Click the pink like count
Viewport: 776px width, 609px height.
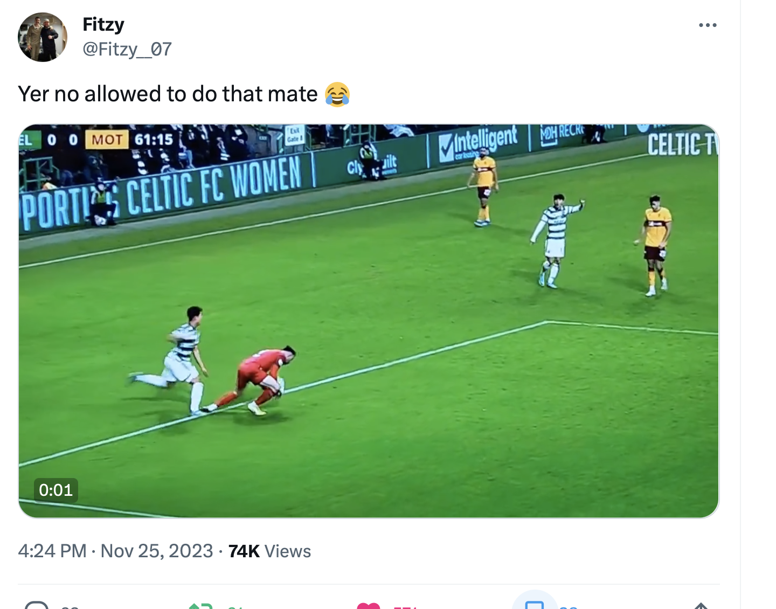(405, 607)
